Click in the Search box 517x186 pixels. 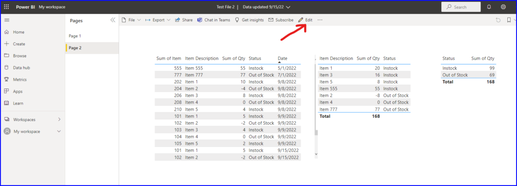pos(461,7)
